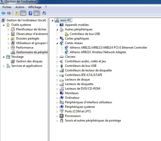This screenshot has width=161, height=141.
Task: Click the audio speaker icon for Contrôleurs audio
Action: (61, 61)
